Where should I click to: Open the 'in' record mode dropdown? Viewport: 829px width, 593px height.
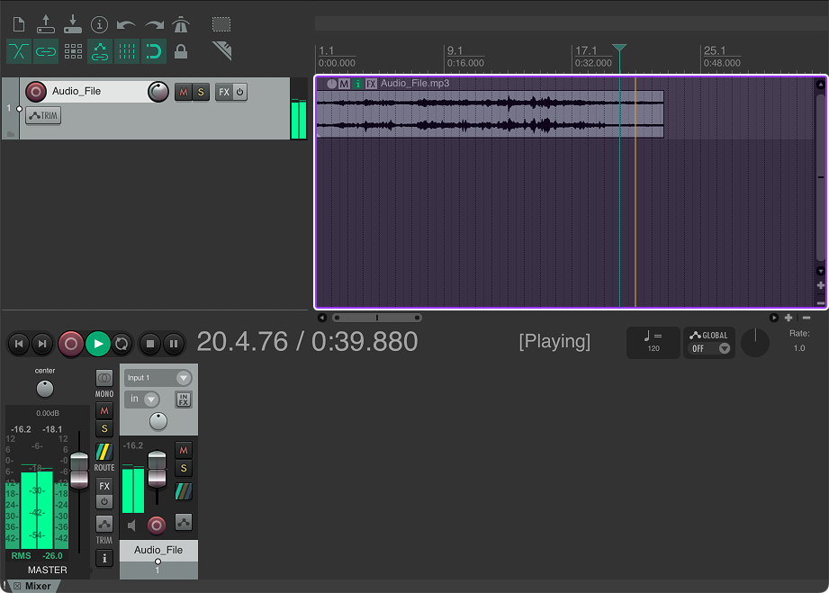click(x=142, y=399)
